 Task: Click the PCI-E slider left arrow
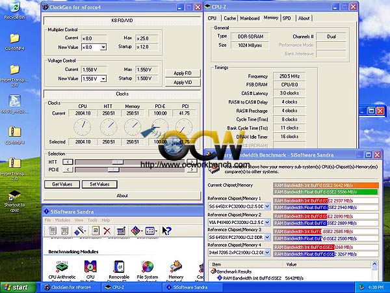pyautogui.click(x=68, y=170)
